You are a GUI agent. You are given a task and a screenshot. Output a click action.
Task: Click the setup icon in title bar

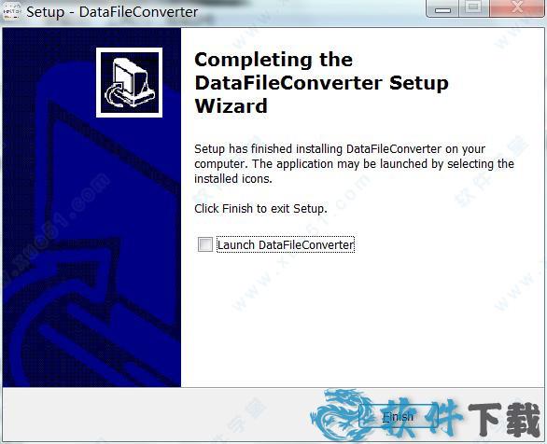[12, 11]
